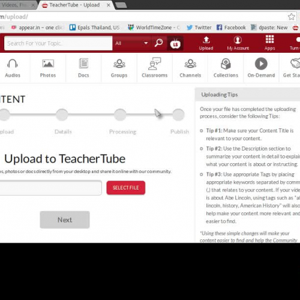Screen dimensions: 300x300
Task: Click the Processing step label
Action: [x=123, y=132]
